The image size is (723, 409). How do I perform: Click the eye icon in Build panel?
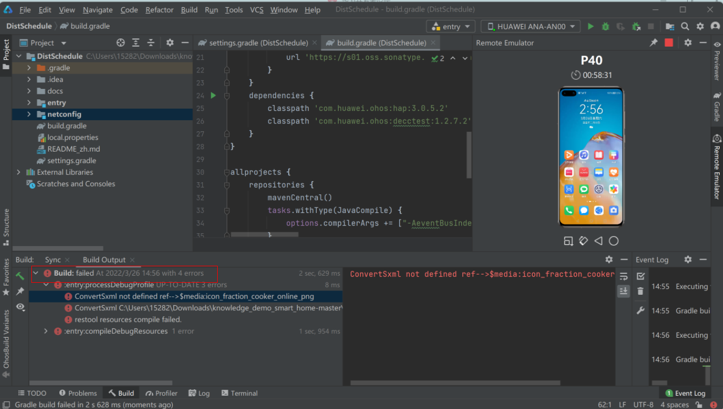point(20,307)
